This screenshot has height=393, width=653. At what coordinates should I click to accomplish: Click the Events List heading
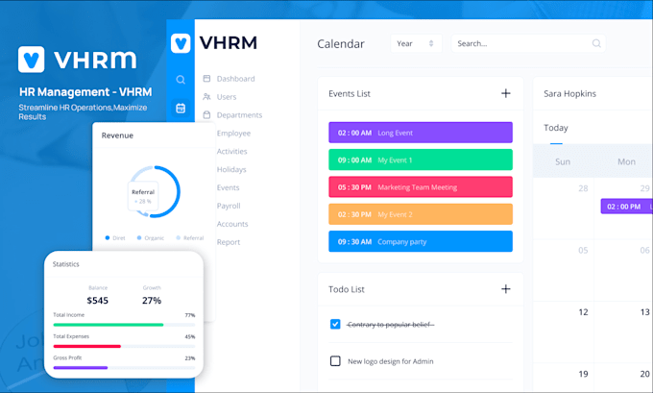350,94
